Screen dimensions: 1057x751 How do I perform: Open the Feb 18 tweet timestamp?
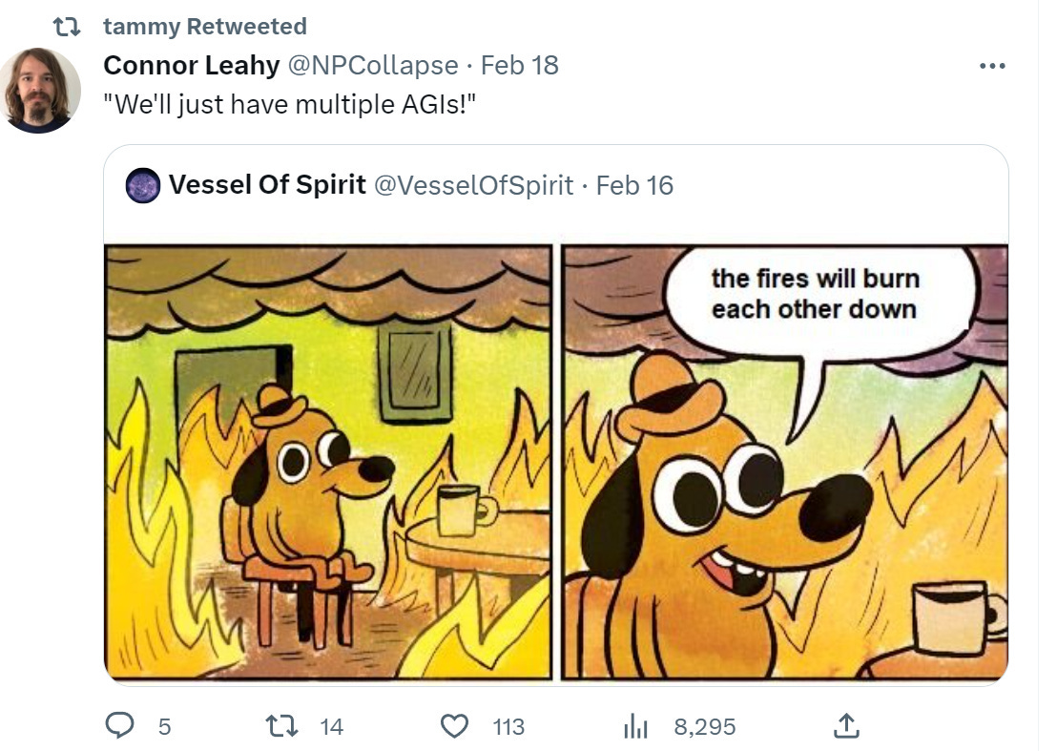click(519, 66)
